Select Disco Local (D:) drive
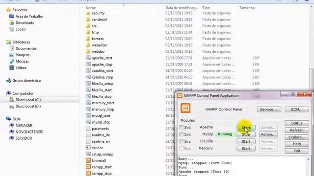 (28, 106)
